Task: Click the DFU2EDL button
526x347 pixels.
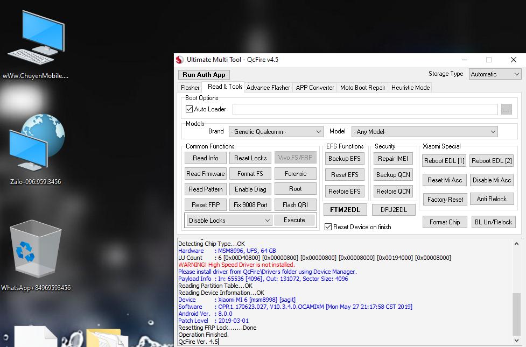Action: pos(394,209)
